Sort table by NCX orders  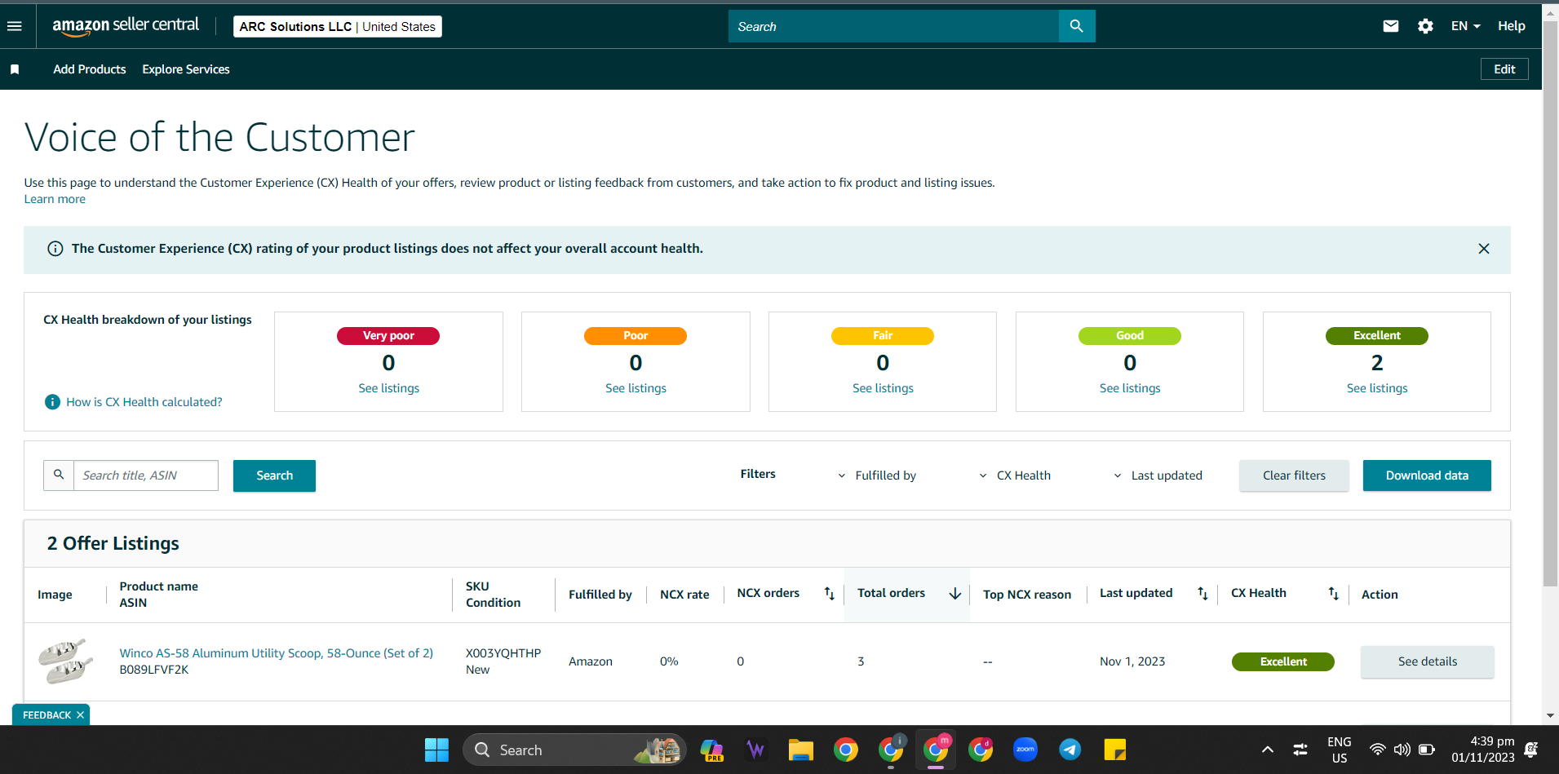829,594
